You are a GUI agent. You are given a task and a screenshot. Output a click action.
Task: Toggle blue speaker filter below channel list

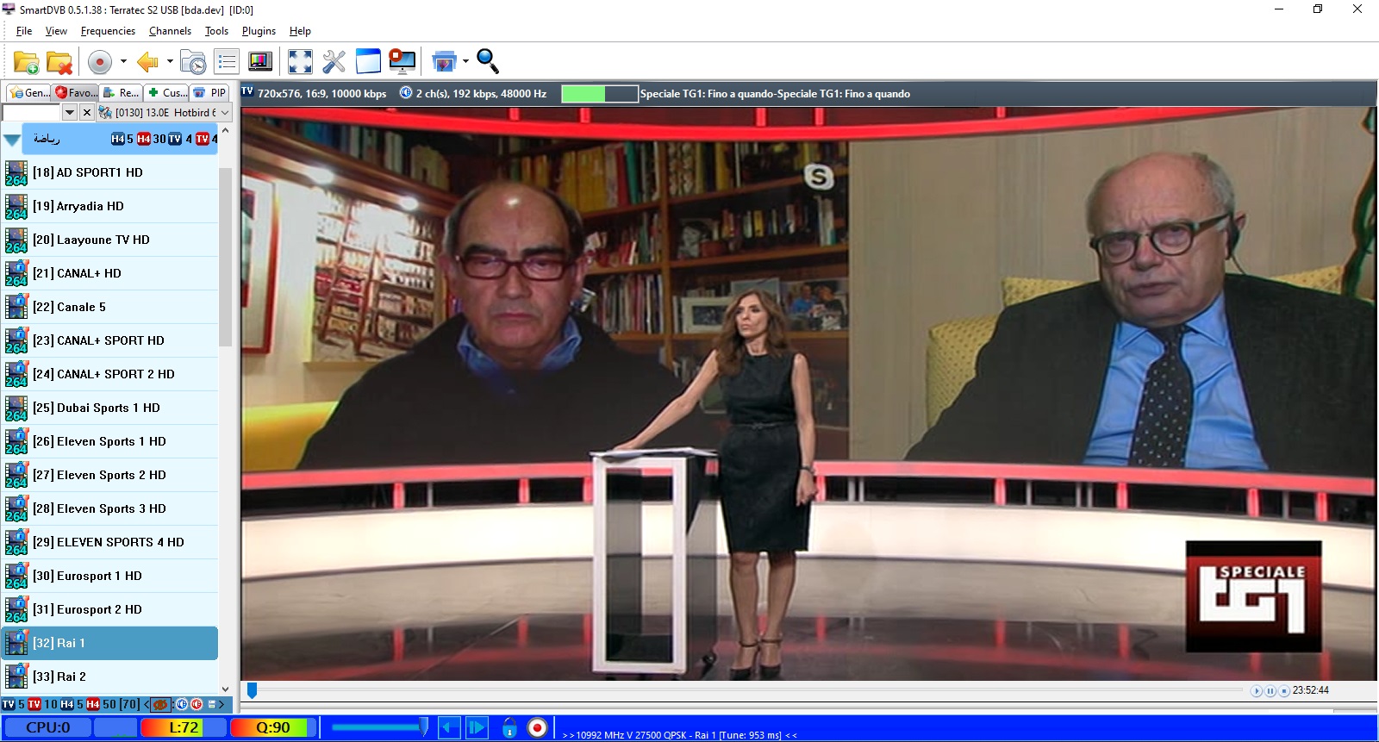tap(182, 704)
